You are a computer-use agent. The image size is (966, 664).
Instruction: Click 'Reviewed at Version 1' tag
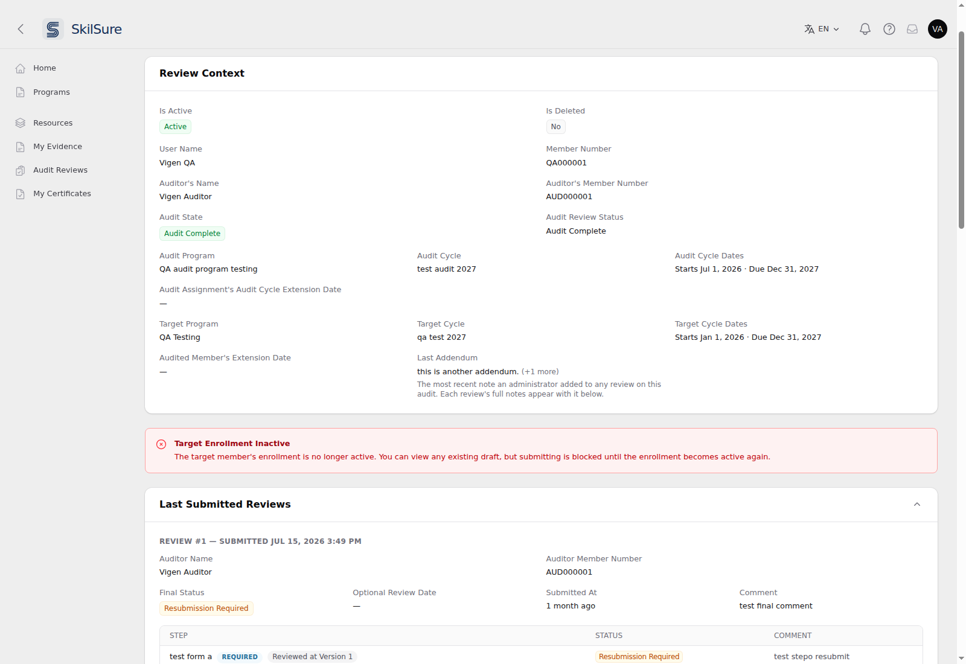[x=312, y=657]
